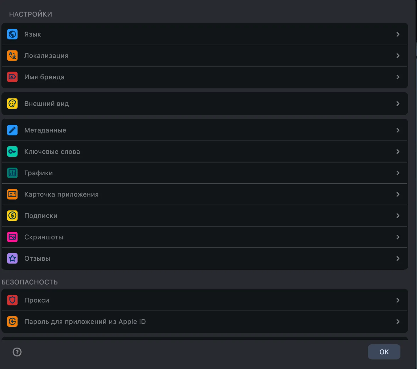Click the red shield icon for Прокси
Viewport: 417px width, 369px height.
[x=12, y=300]
